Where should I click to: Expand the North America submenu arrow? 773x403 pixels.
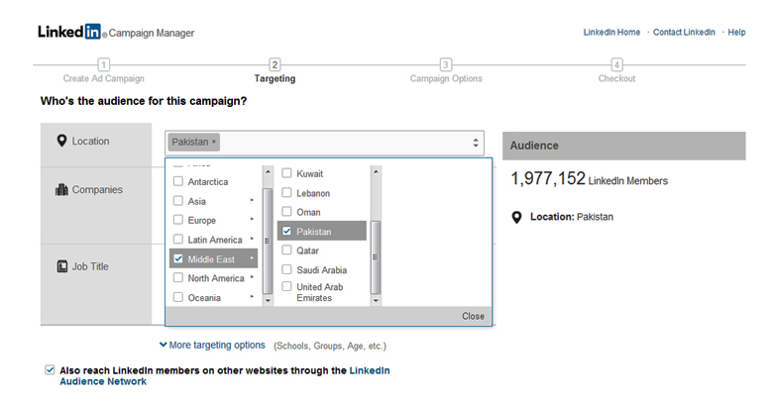tap(252, 277)
